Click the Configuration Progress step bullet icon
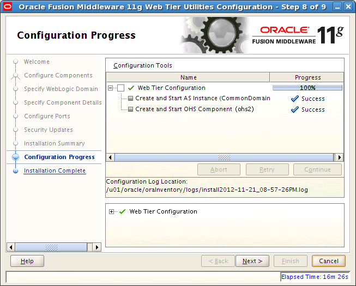 15,157
